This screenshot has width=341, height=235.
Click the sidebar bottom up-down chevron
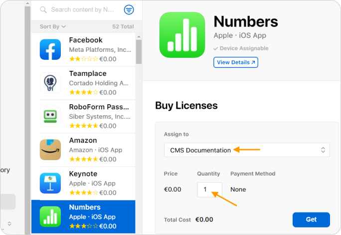(x=9, y=224)
